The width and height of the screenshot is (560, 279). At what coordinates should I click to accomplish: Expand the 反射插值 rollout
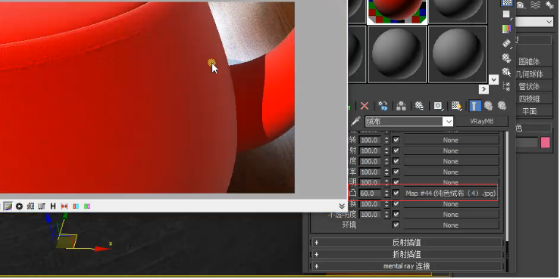click(x=407, y=243)
